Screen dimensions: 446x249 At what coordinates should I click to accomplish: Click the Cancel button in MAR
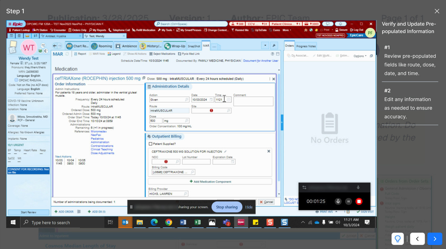(x=266, y=202)
